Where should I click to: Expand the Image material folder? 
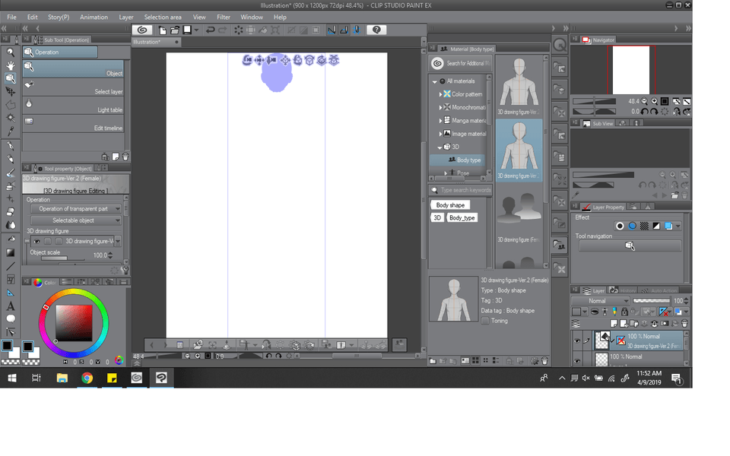[x=440, y=134]
